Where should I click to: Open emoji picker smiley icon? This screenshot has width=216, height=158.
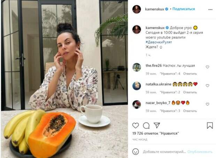click(136, 152)
